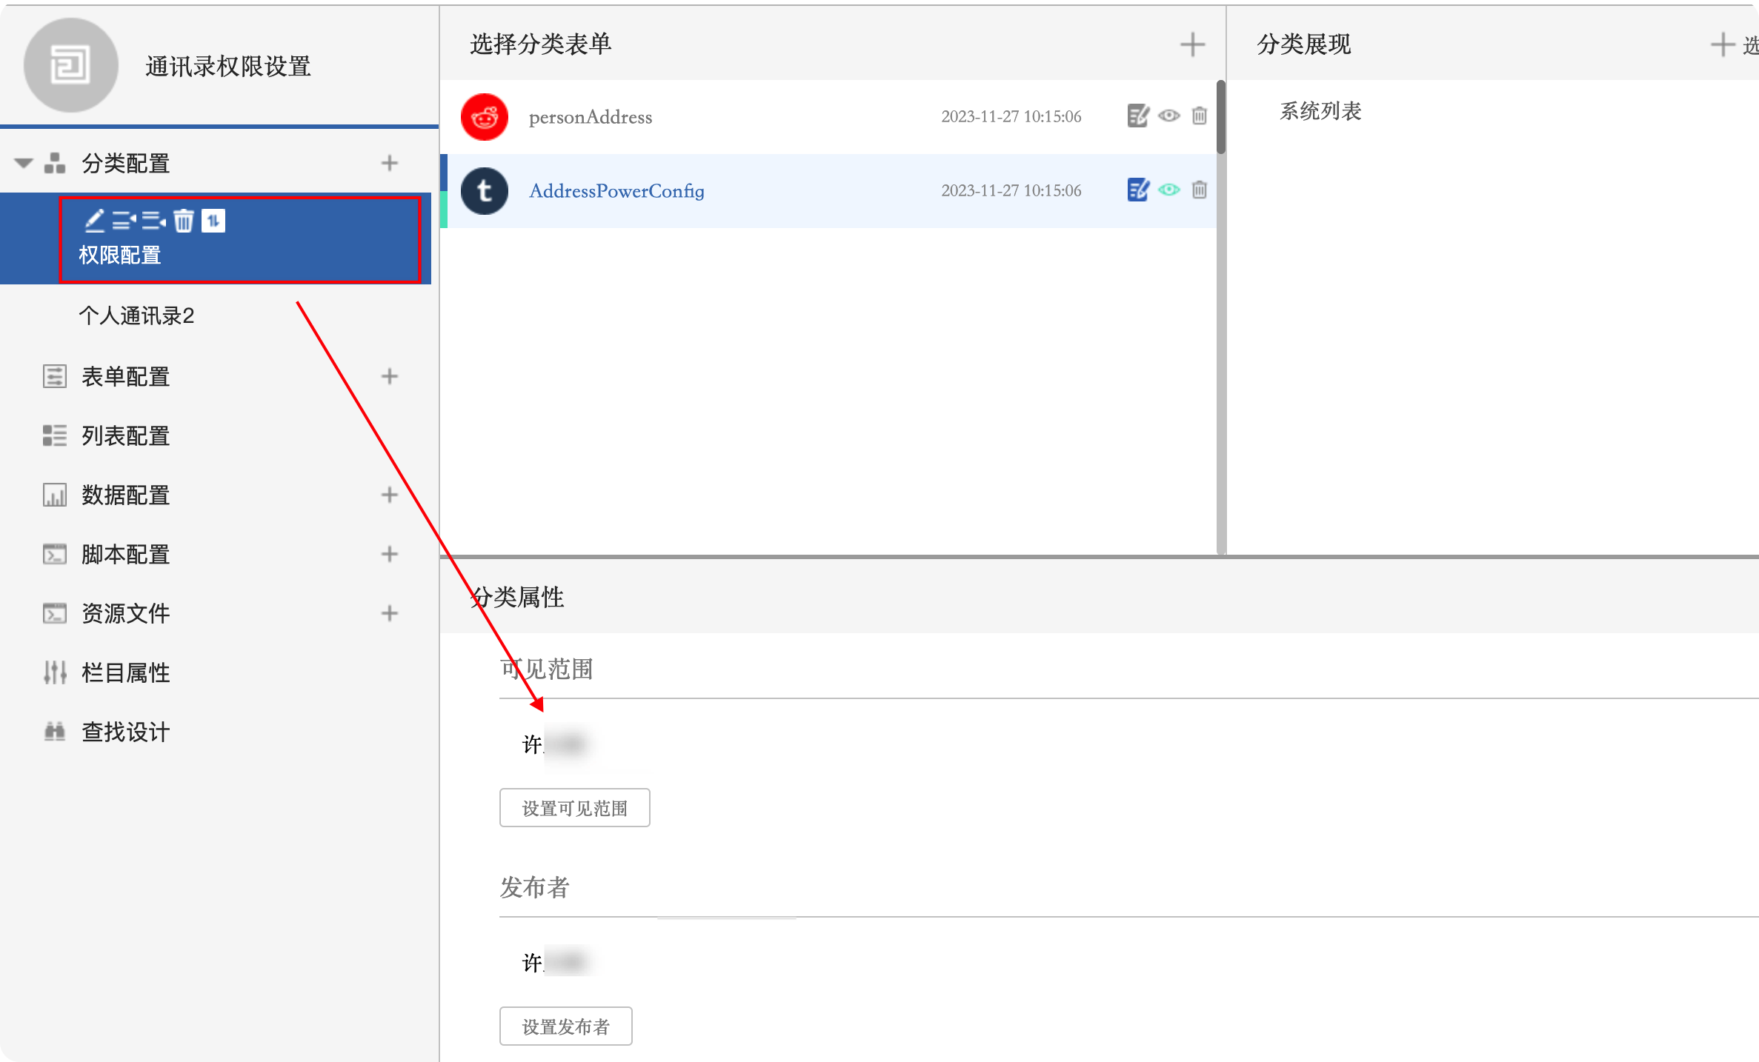Collapse the 分类配置 tree arrow
The image size is (1759, 1062).
[x=24, y=163]
